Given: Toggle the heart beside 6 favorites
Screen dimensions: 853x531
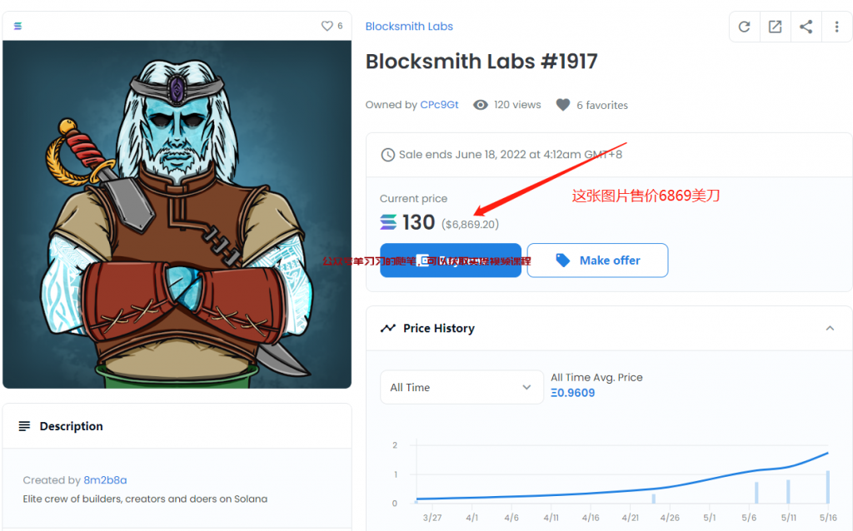Looking at the screenshot, I should pos(563,105).
